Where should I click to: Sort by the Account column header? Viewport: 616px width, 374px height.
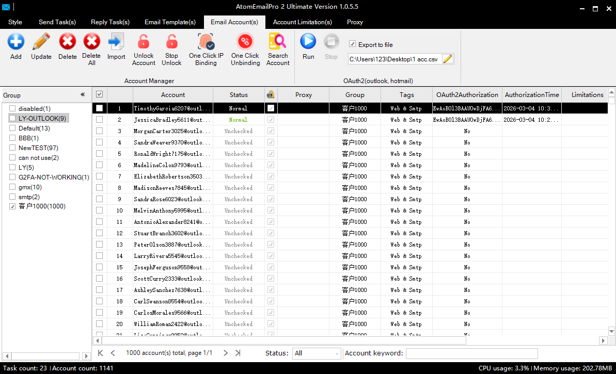173,95
